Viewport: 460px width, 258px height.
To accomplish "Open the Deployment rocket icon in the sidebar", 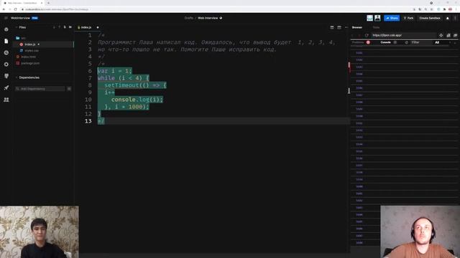I will click(x=6, y=87).
